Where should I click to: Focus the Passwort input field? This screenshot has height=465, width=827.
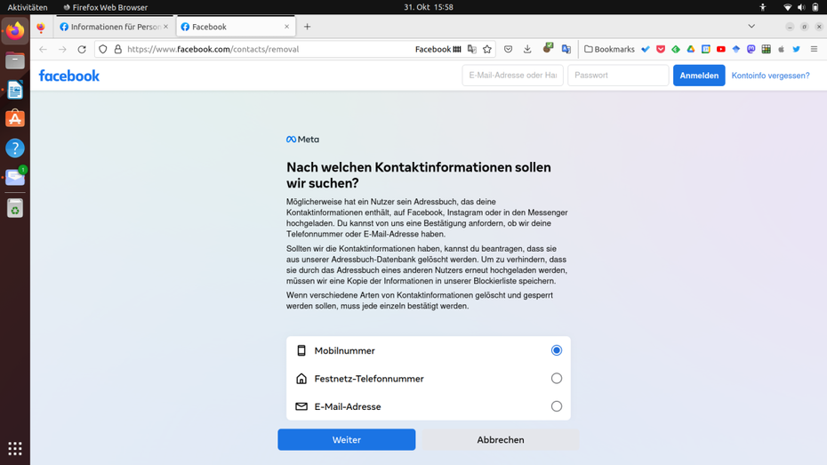[618, 76]
